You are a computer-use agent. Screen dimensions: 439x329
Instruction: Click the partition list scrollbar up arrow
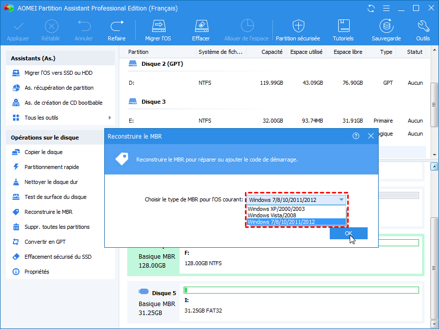434,50
